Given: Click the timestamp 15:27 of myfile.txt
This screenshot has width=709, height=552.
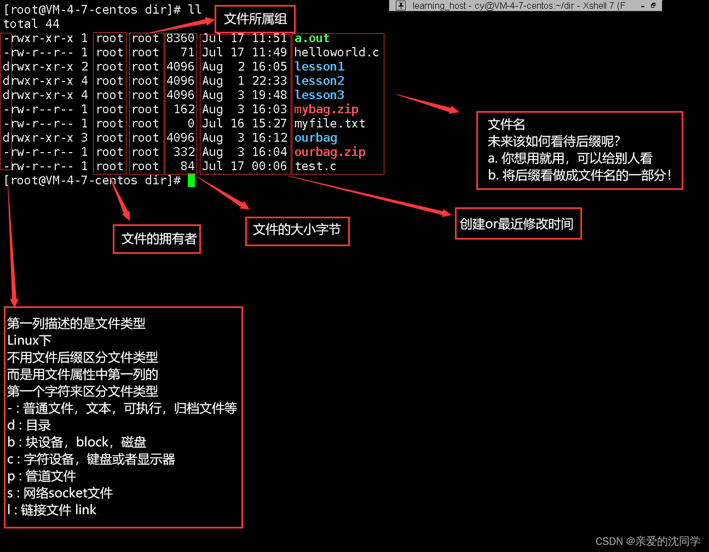Looking at the screenshot, I should (x=269, y=124).
